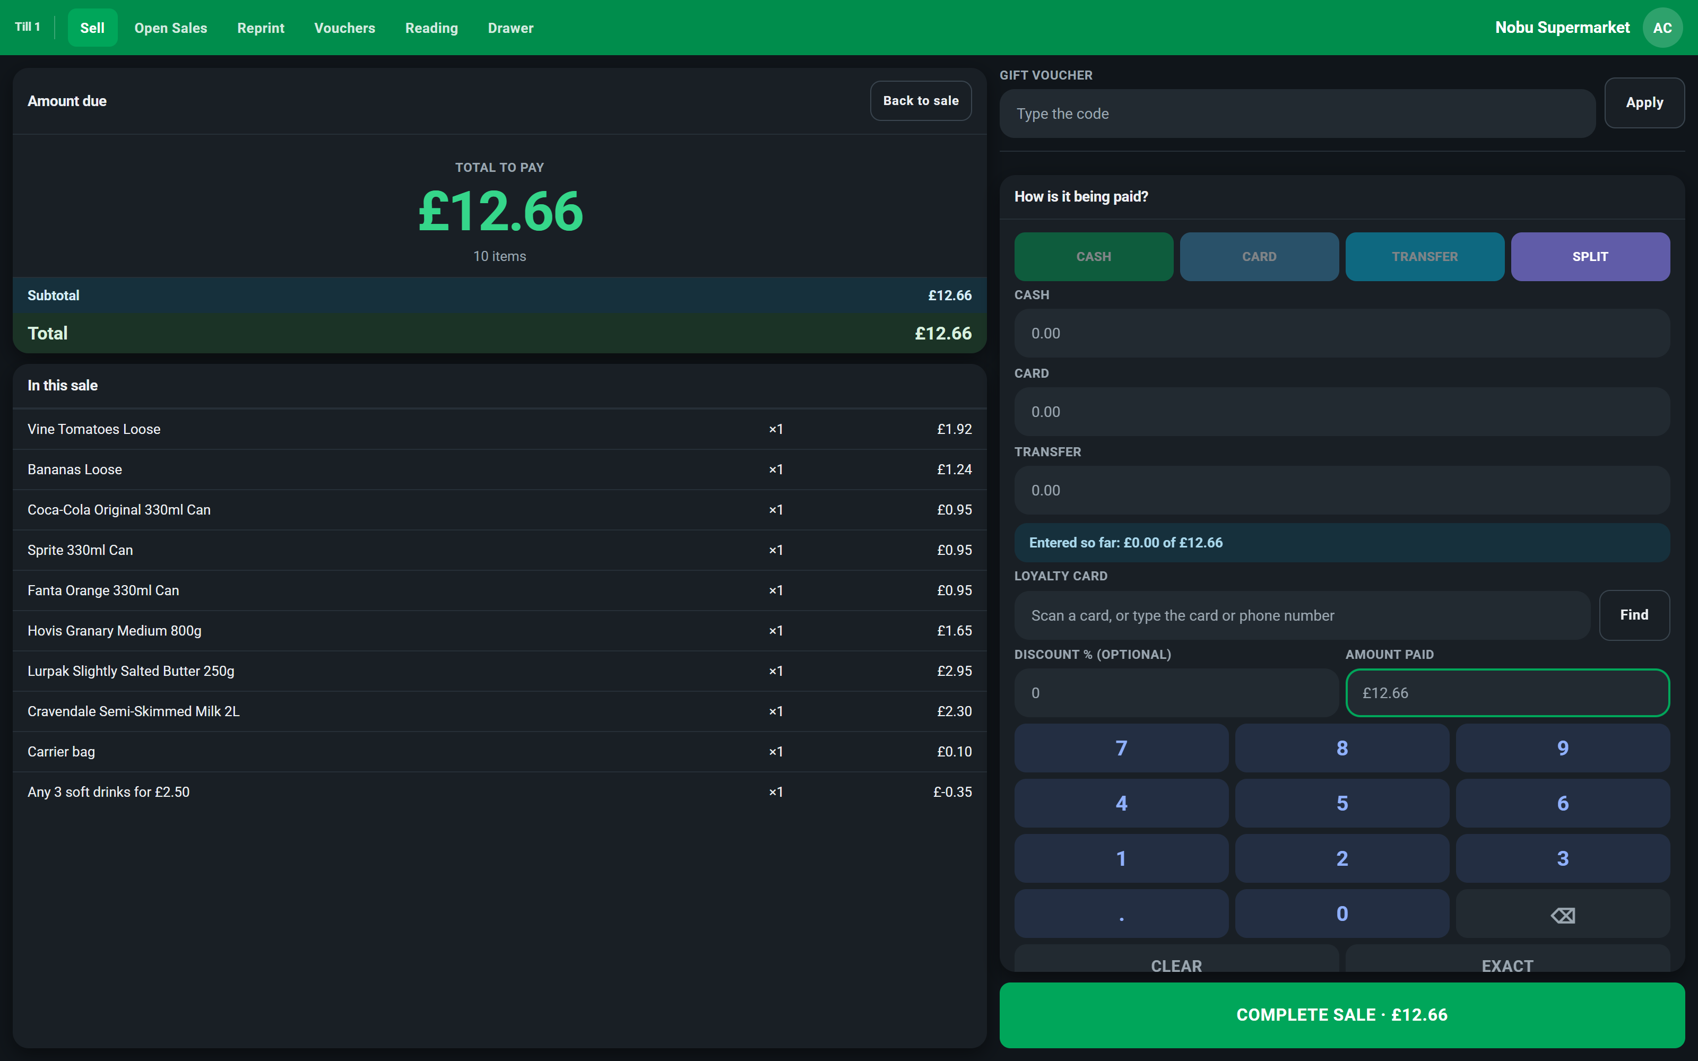Click the Till 1 label

pos(28,27)
